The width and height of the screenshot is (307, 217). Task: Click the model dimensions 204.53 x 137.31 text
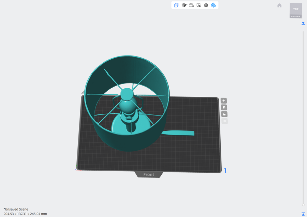[x=25, y=214]
